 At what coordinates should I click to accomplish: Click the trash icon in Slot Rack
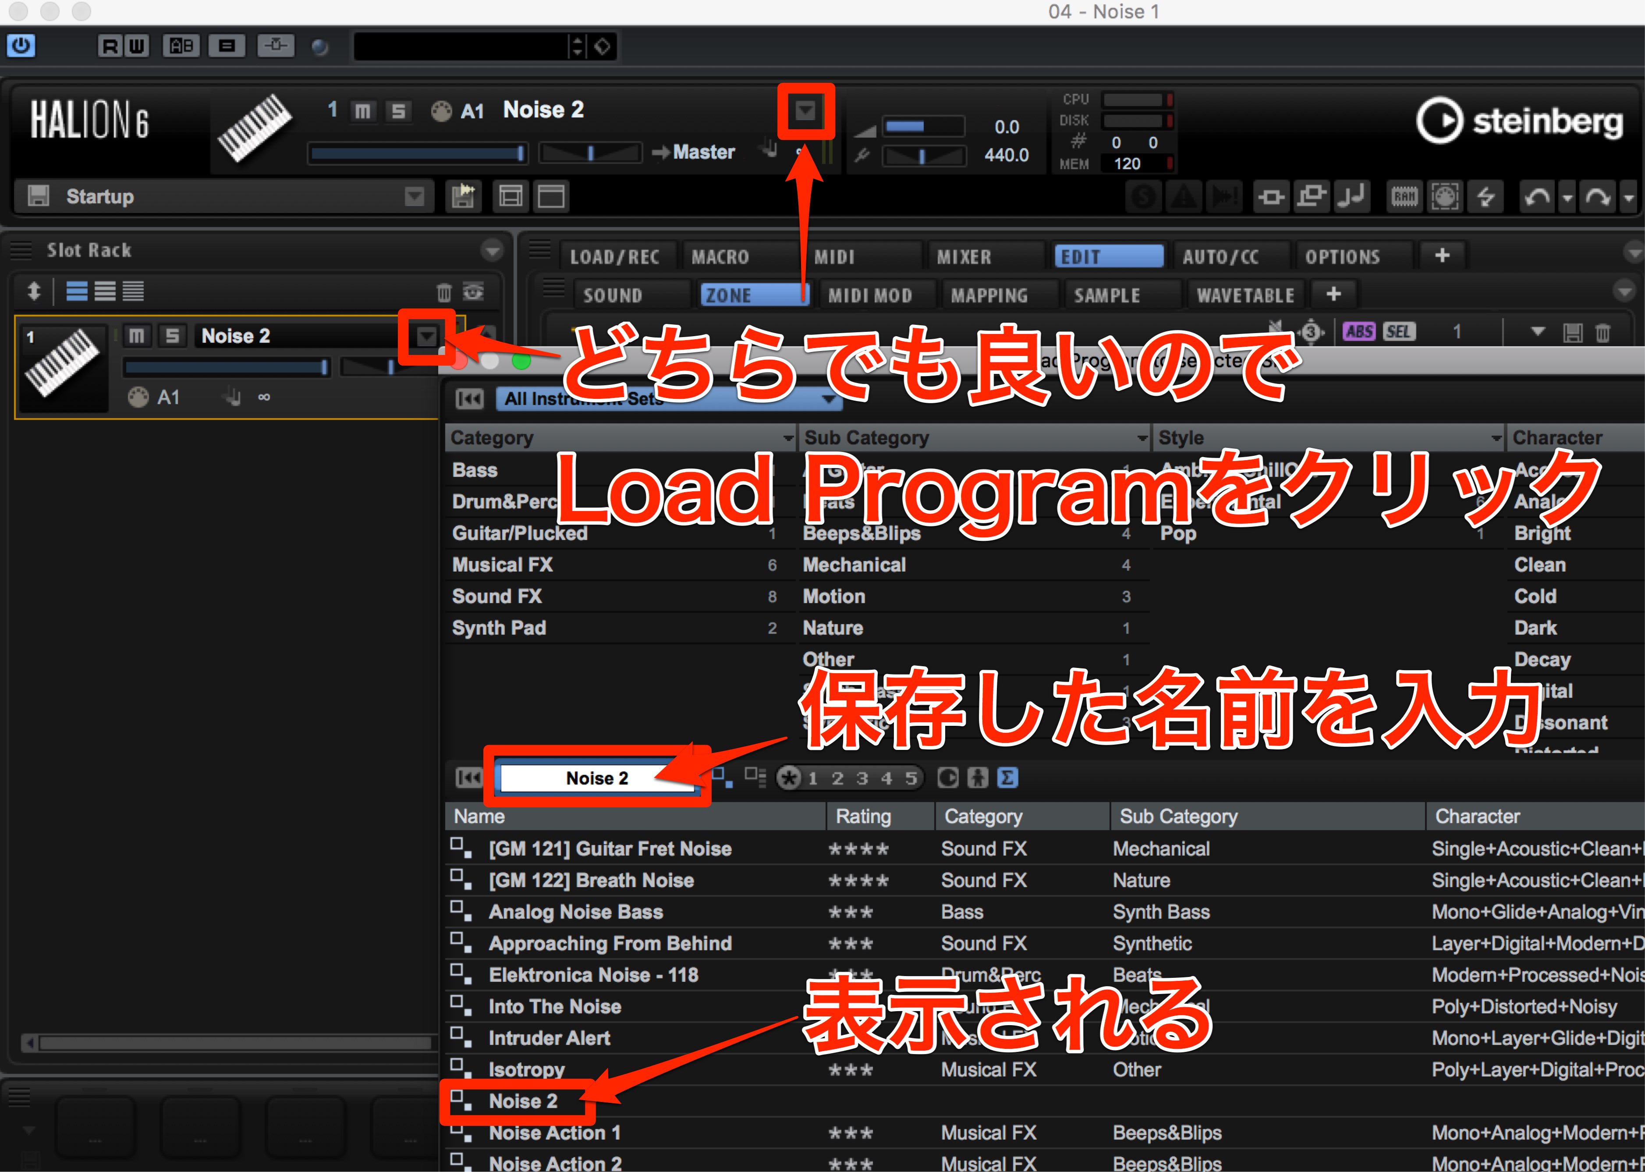click(x=444, y=291)
